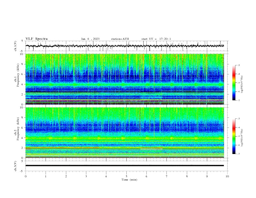Click the "VLF Spectra" title text
Image resolution: width=256 pixels, height=198 pixels.
(x=37, y=39)
